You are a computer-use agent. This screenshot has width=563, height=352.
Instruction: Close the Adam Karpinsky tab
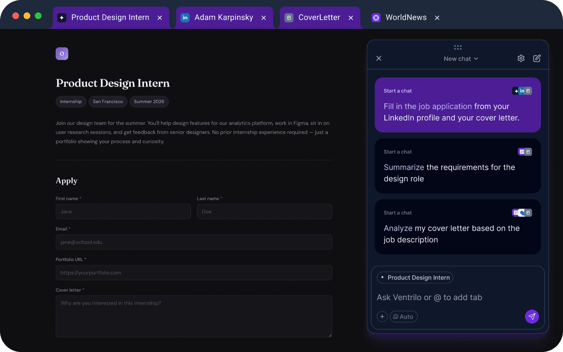point(263,18)
